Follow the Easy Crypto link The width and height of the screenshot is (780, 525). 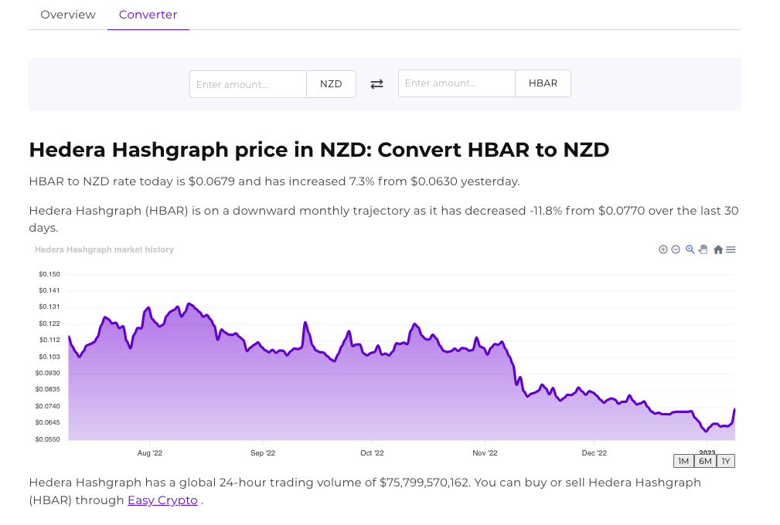pyautogui.click(x=162, y=500)
